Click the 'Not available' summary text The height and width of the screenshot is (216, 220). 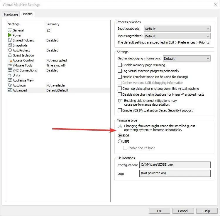pos(55,85)
